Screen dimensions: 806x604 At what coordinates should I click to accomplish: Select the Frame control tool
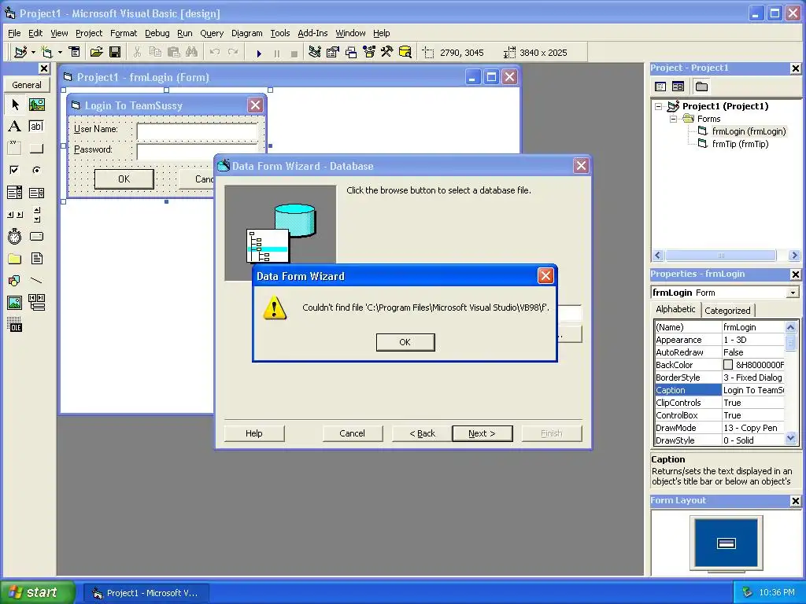(x=15, y=149)
